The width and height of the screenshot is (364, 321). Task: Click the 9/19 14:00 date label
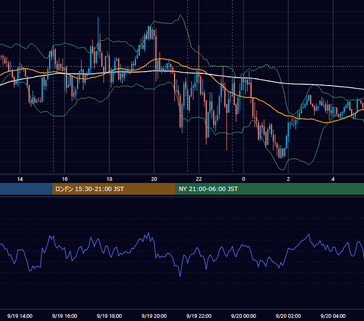(x=20, y=316)
